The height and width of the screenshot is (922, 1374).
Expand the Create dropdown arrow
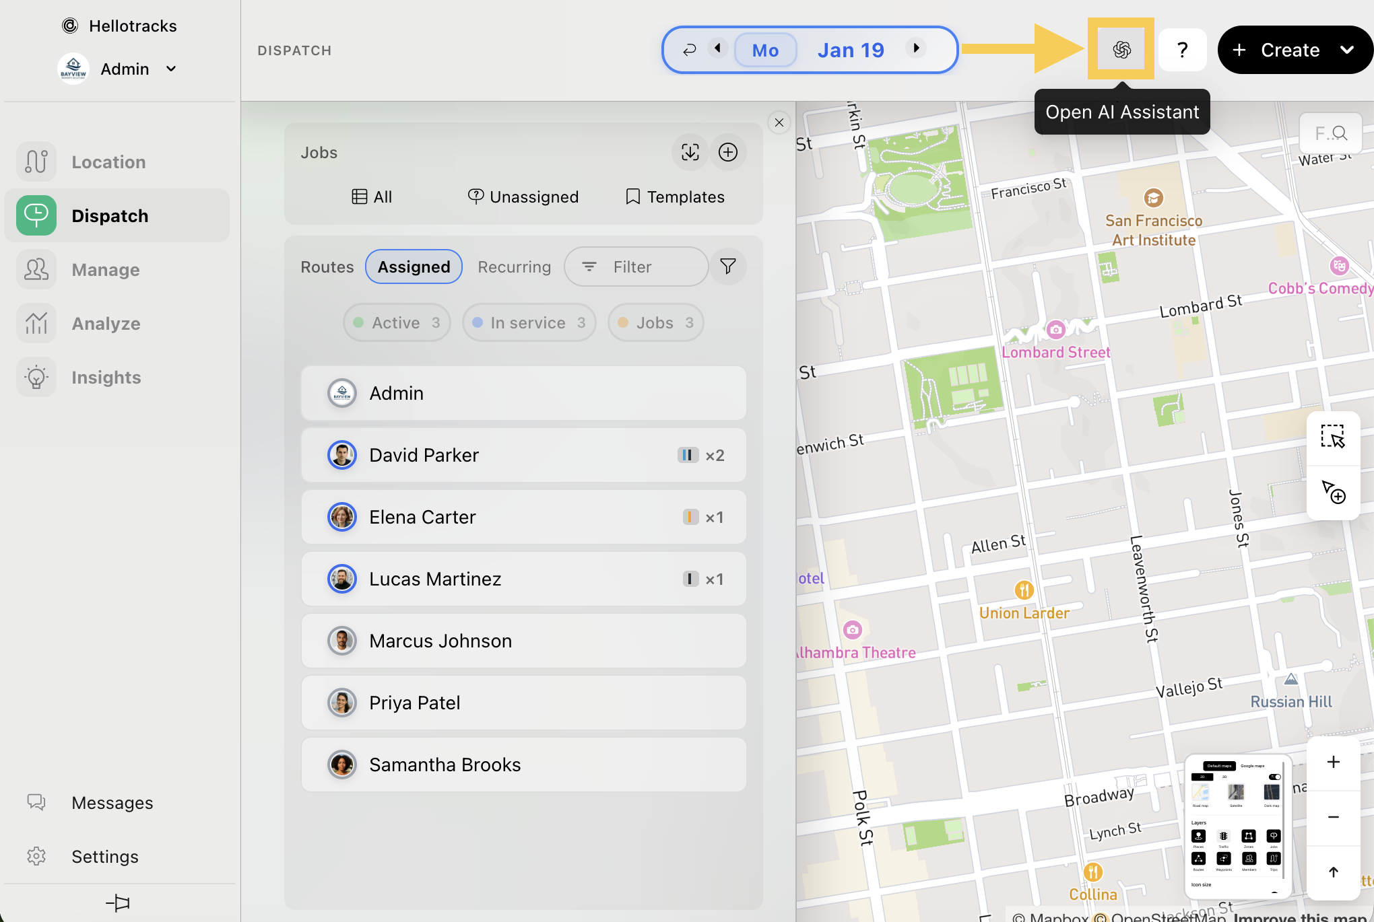point(1347,50)
